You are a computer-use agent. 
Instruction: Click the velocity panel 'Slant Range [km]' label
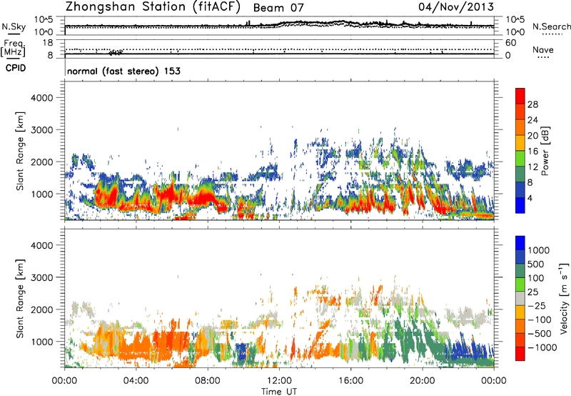pos(20,298)
